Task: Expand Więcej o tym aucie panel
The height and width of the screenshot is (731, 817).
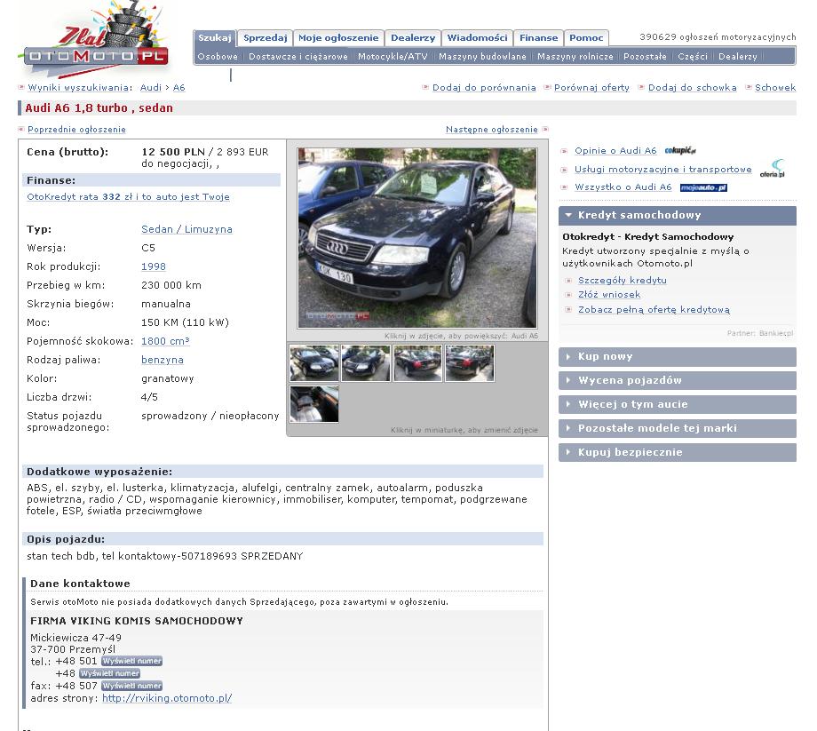Action: pyautogui.click(x=678, y=405)
